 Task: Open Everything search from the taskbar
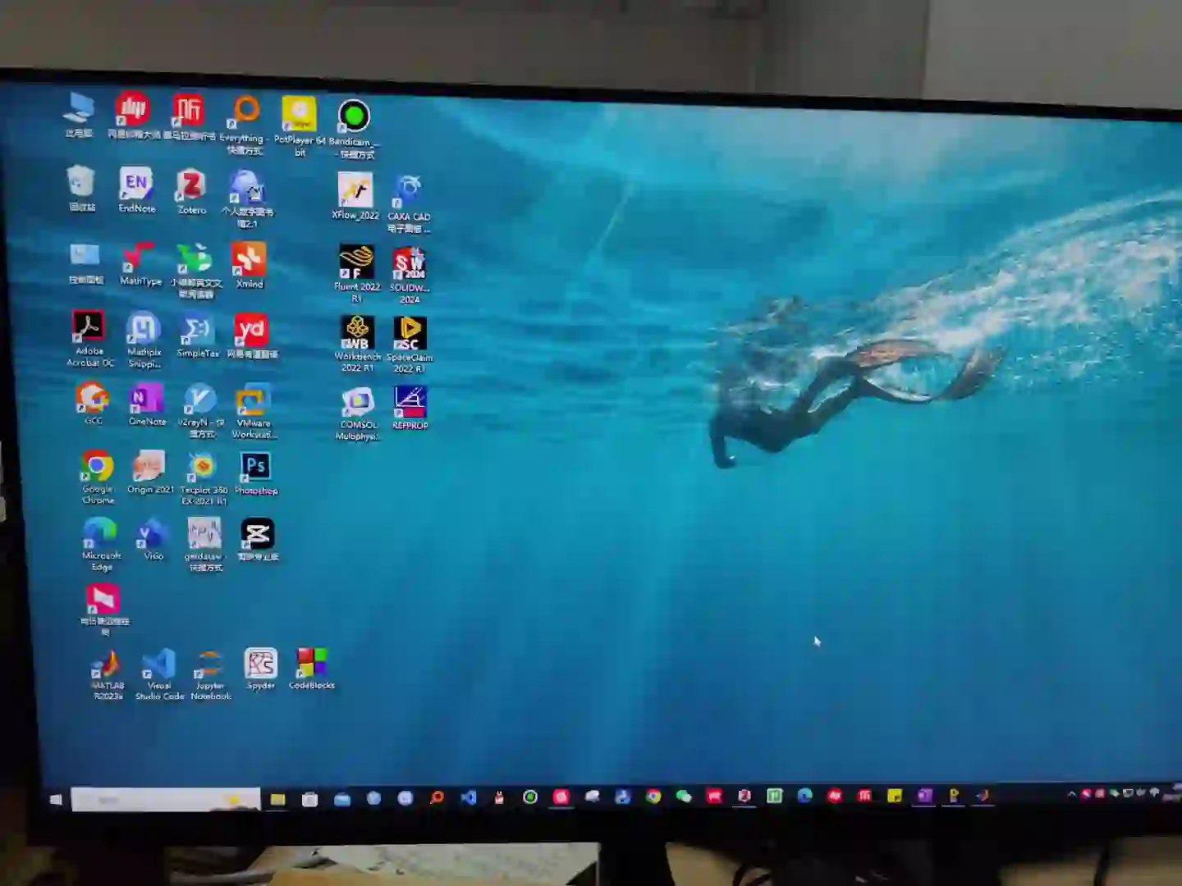[438, 797]
